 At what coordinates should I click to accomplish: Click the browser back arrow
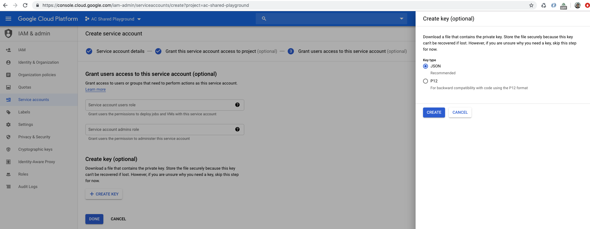coord(5,5)
